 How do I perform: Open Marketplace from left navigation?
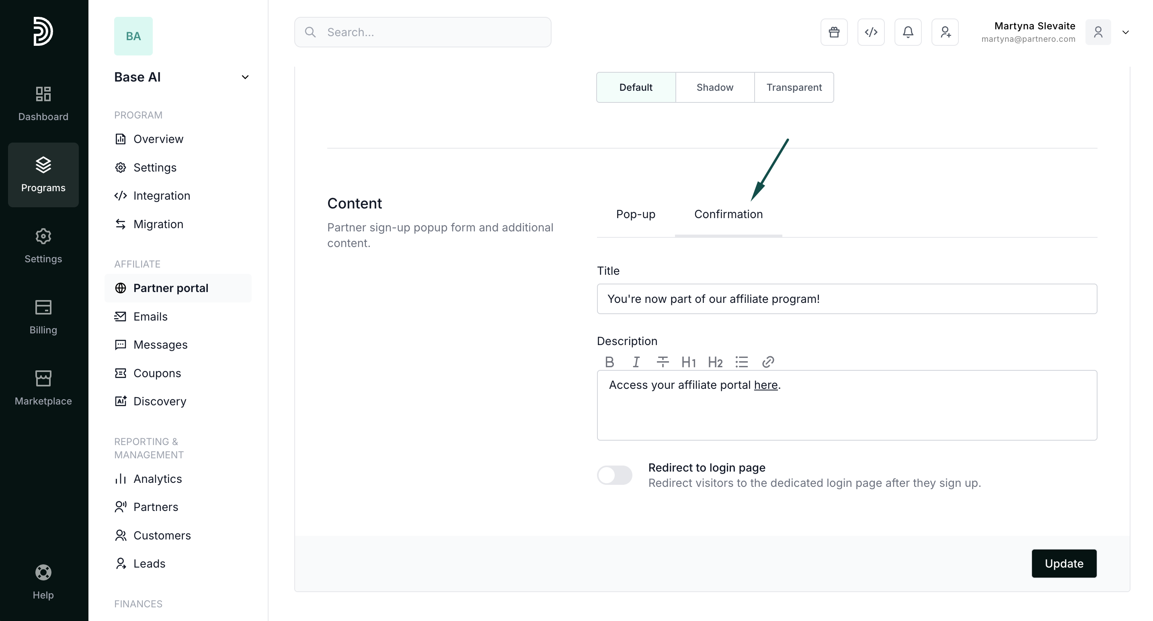43,388
